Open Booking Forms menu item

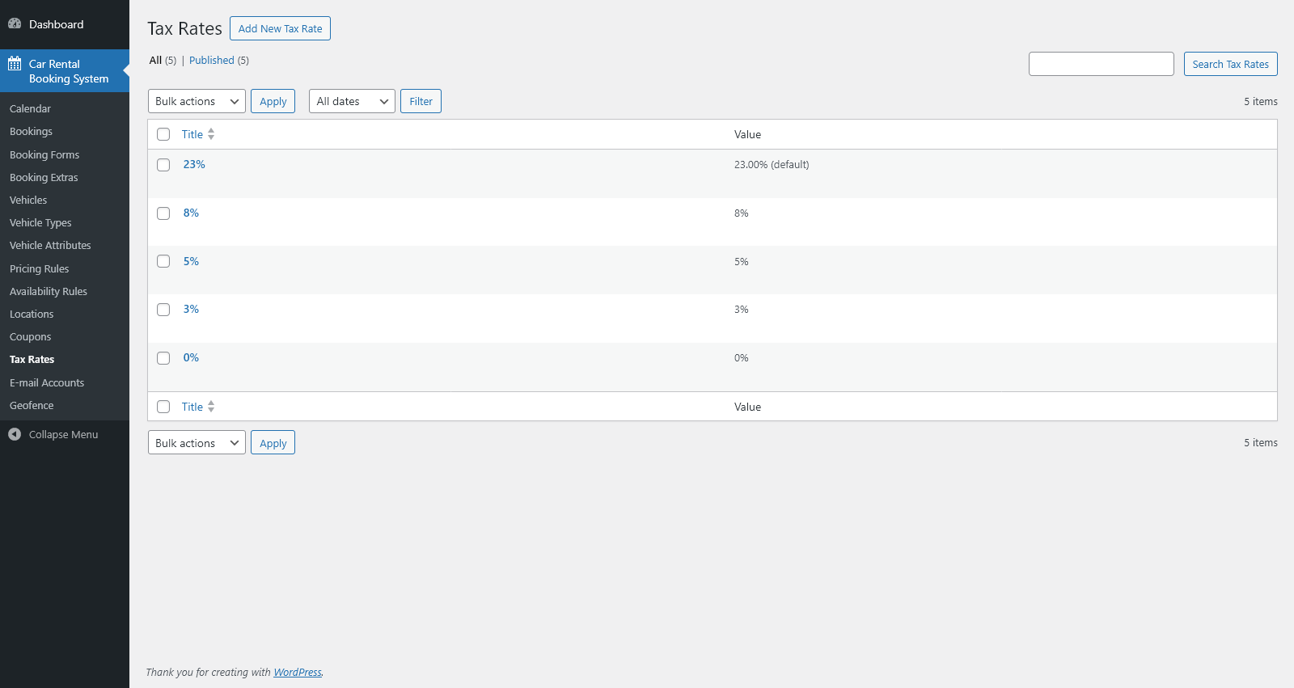(x=44, y=154)
